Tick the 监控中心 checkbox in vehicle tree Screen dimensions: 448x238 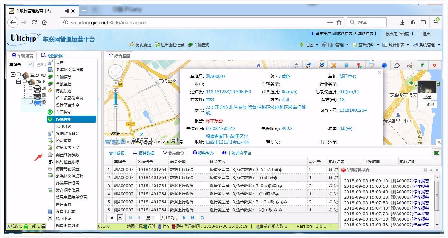click(19, 74)
